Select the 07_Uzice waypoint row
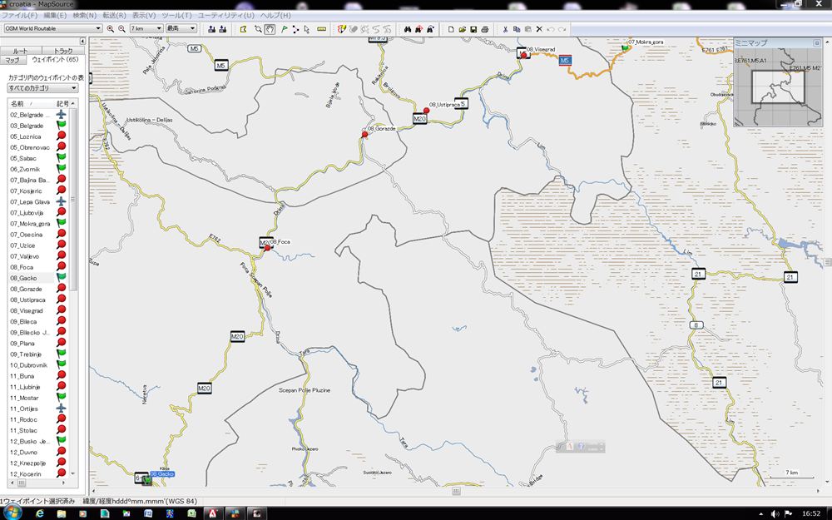This screenshot has height=520, width=832. pos(37,245)
